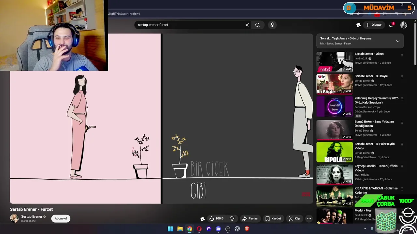417x234 pixels.
Task: Click the Paylaş share button
Action: [250, 218]
